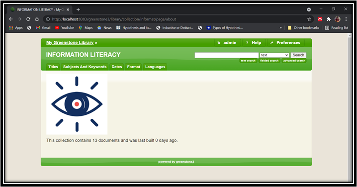Open the Chrome profile avatar
The image size is (357, 187).
click(x=338, y=19)
